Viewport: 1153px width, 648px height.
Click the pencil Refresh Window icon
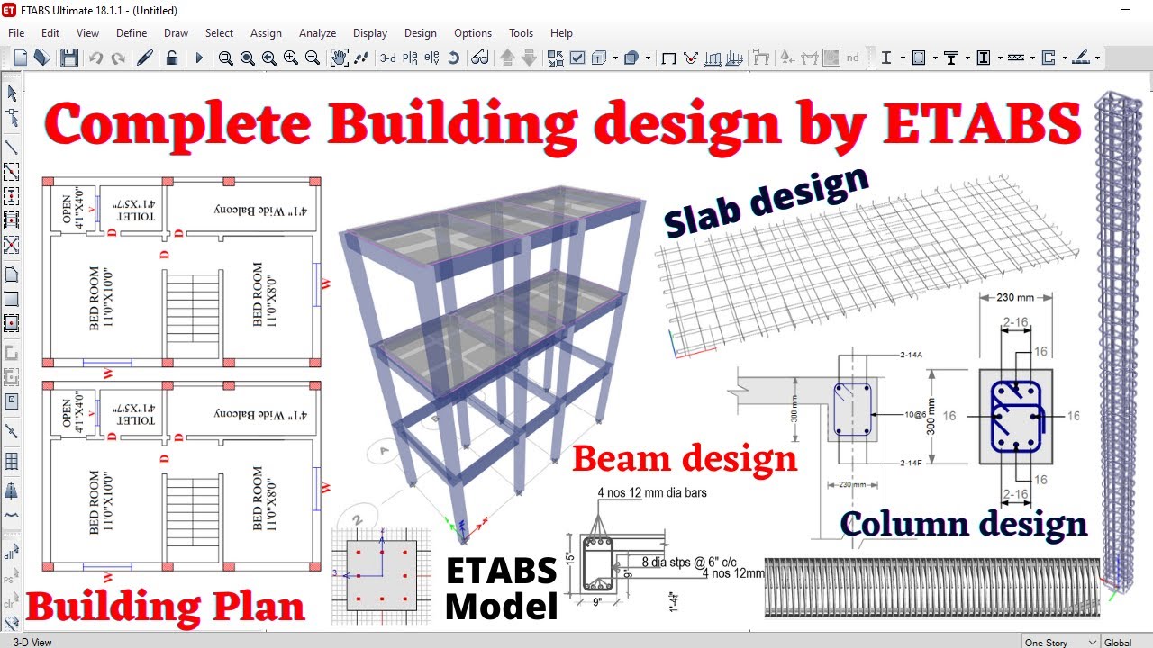pyautogui.click(x=144, y=58)
